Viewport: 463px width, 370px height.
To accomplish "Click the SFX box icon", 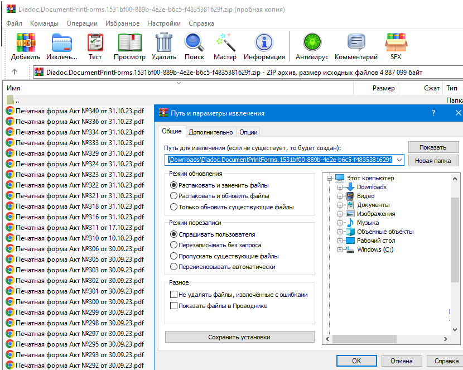I will (x=396, y=42).
